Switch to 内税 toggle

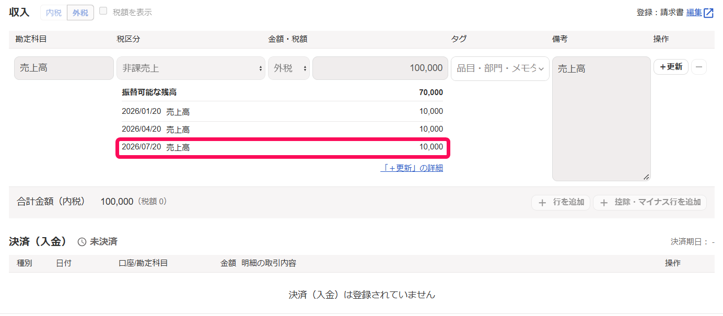54,13
